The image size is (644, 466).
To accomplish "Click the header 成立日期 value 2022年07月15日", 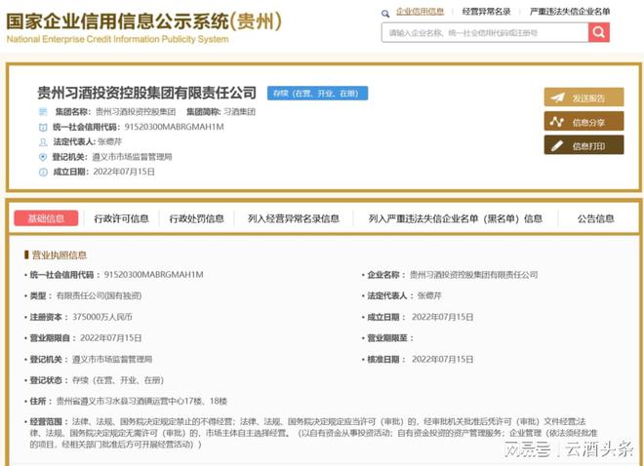I will point(124,172).
